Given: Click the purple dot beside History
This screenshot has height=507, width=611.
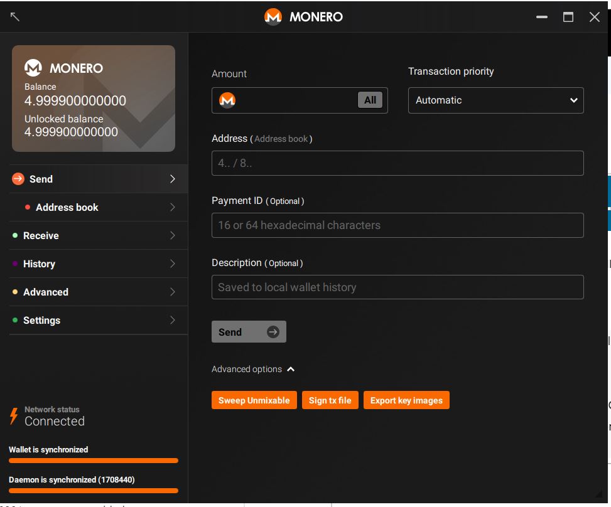Looking at the screenshot, I should tap(15, 264).
